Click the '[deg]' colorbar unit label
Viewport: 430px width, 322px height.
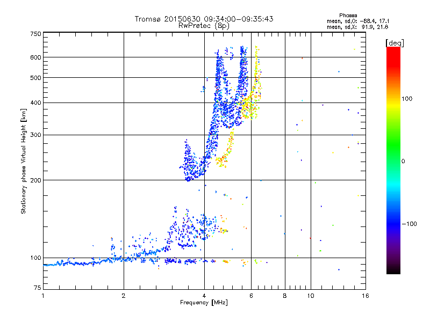(395, 43)
